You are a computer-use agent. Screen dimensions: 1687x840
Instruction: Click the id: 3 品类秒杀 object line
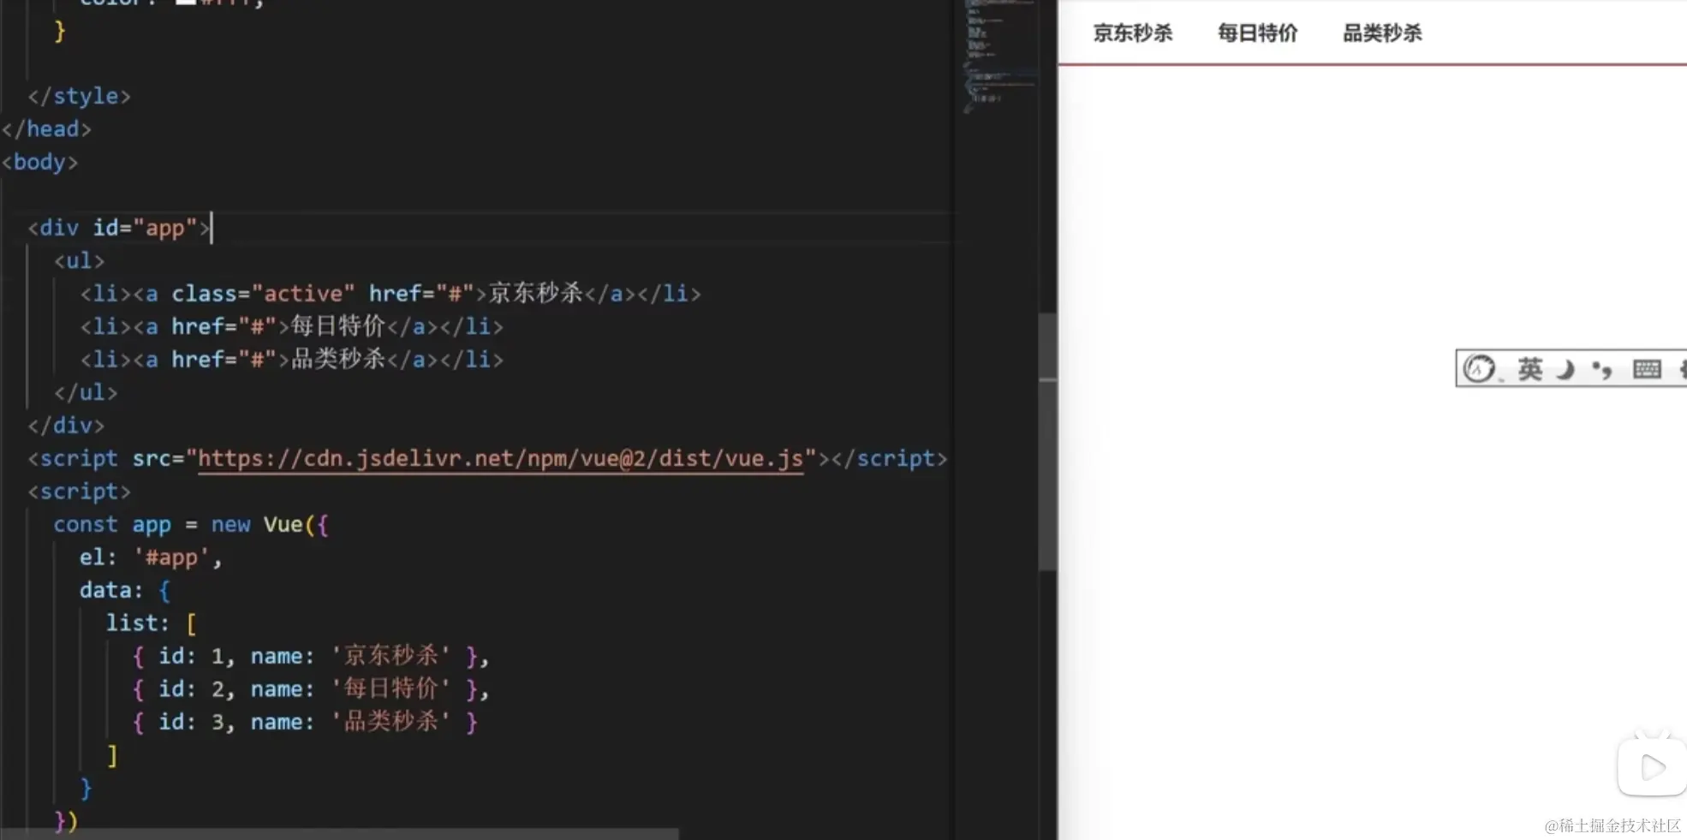tap(305, 722)
